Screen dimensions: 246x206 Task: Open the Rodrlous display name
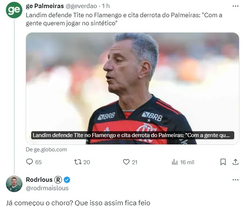click(x=39, y=180)
